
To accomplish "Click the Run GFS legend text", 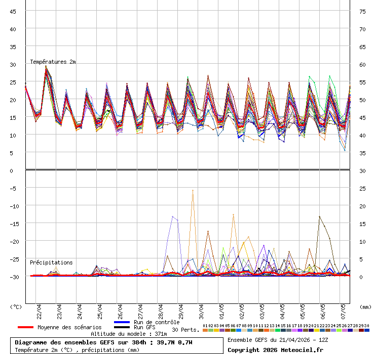I will (144, 327).
